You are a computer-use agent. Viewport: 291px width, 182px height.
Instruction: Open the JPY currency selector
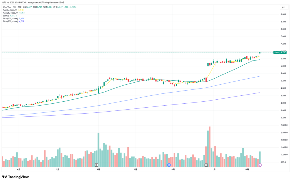tap(283, 7)
